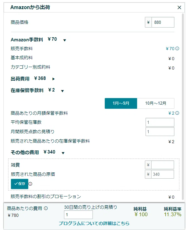This screenshot has height=230, width=186.
Task: Click the ¥2 月額保管手数料 value link
Action: tap(171, 113)
